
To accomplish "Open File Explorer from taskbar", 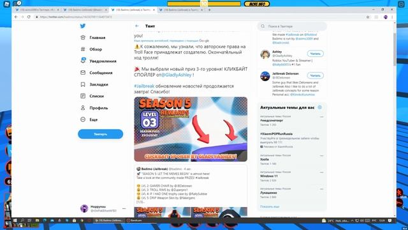I will pos(37,220).
